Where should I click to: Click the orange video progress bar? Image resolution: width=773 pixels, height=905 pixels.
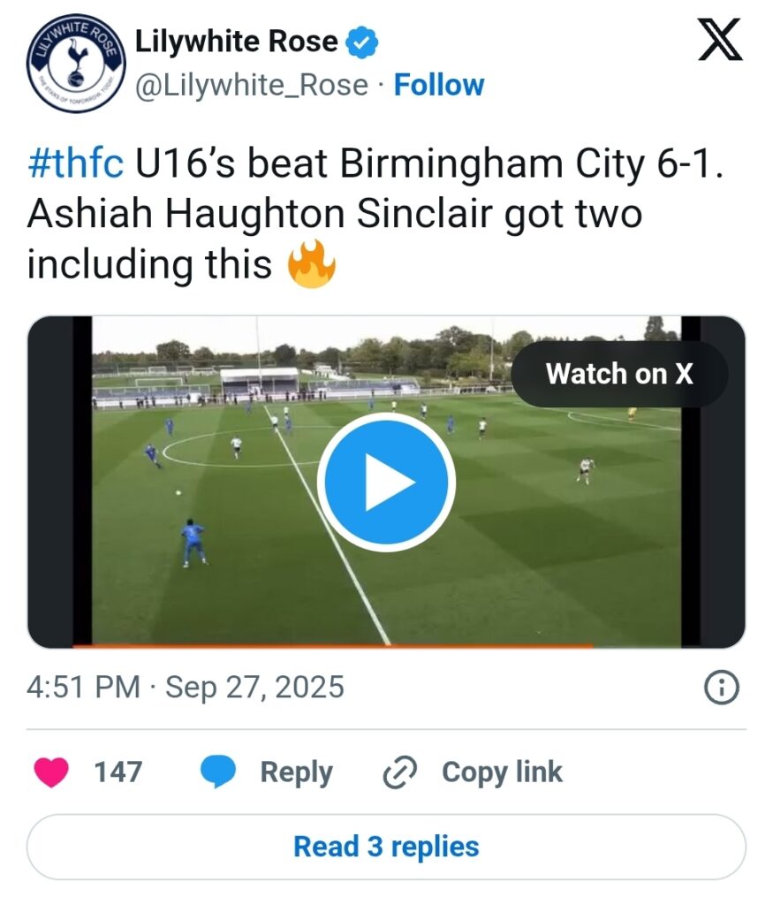[333, 646]
